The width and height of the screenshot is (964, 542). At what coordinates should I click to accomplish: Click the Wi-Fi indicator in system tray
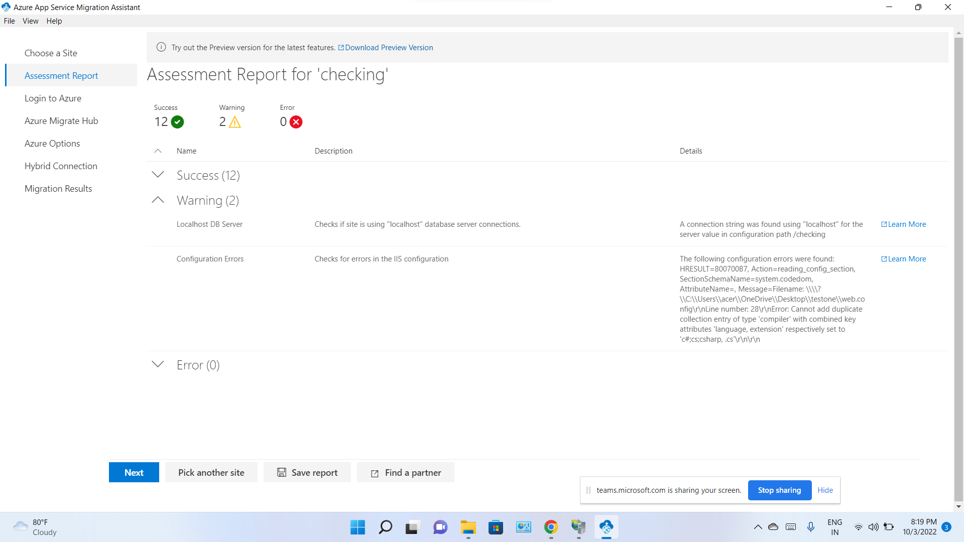858,527
